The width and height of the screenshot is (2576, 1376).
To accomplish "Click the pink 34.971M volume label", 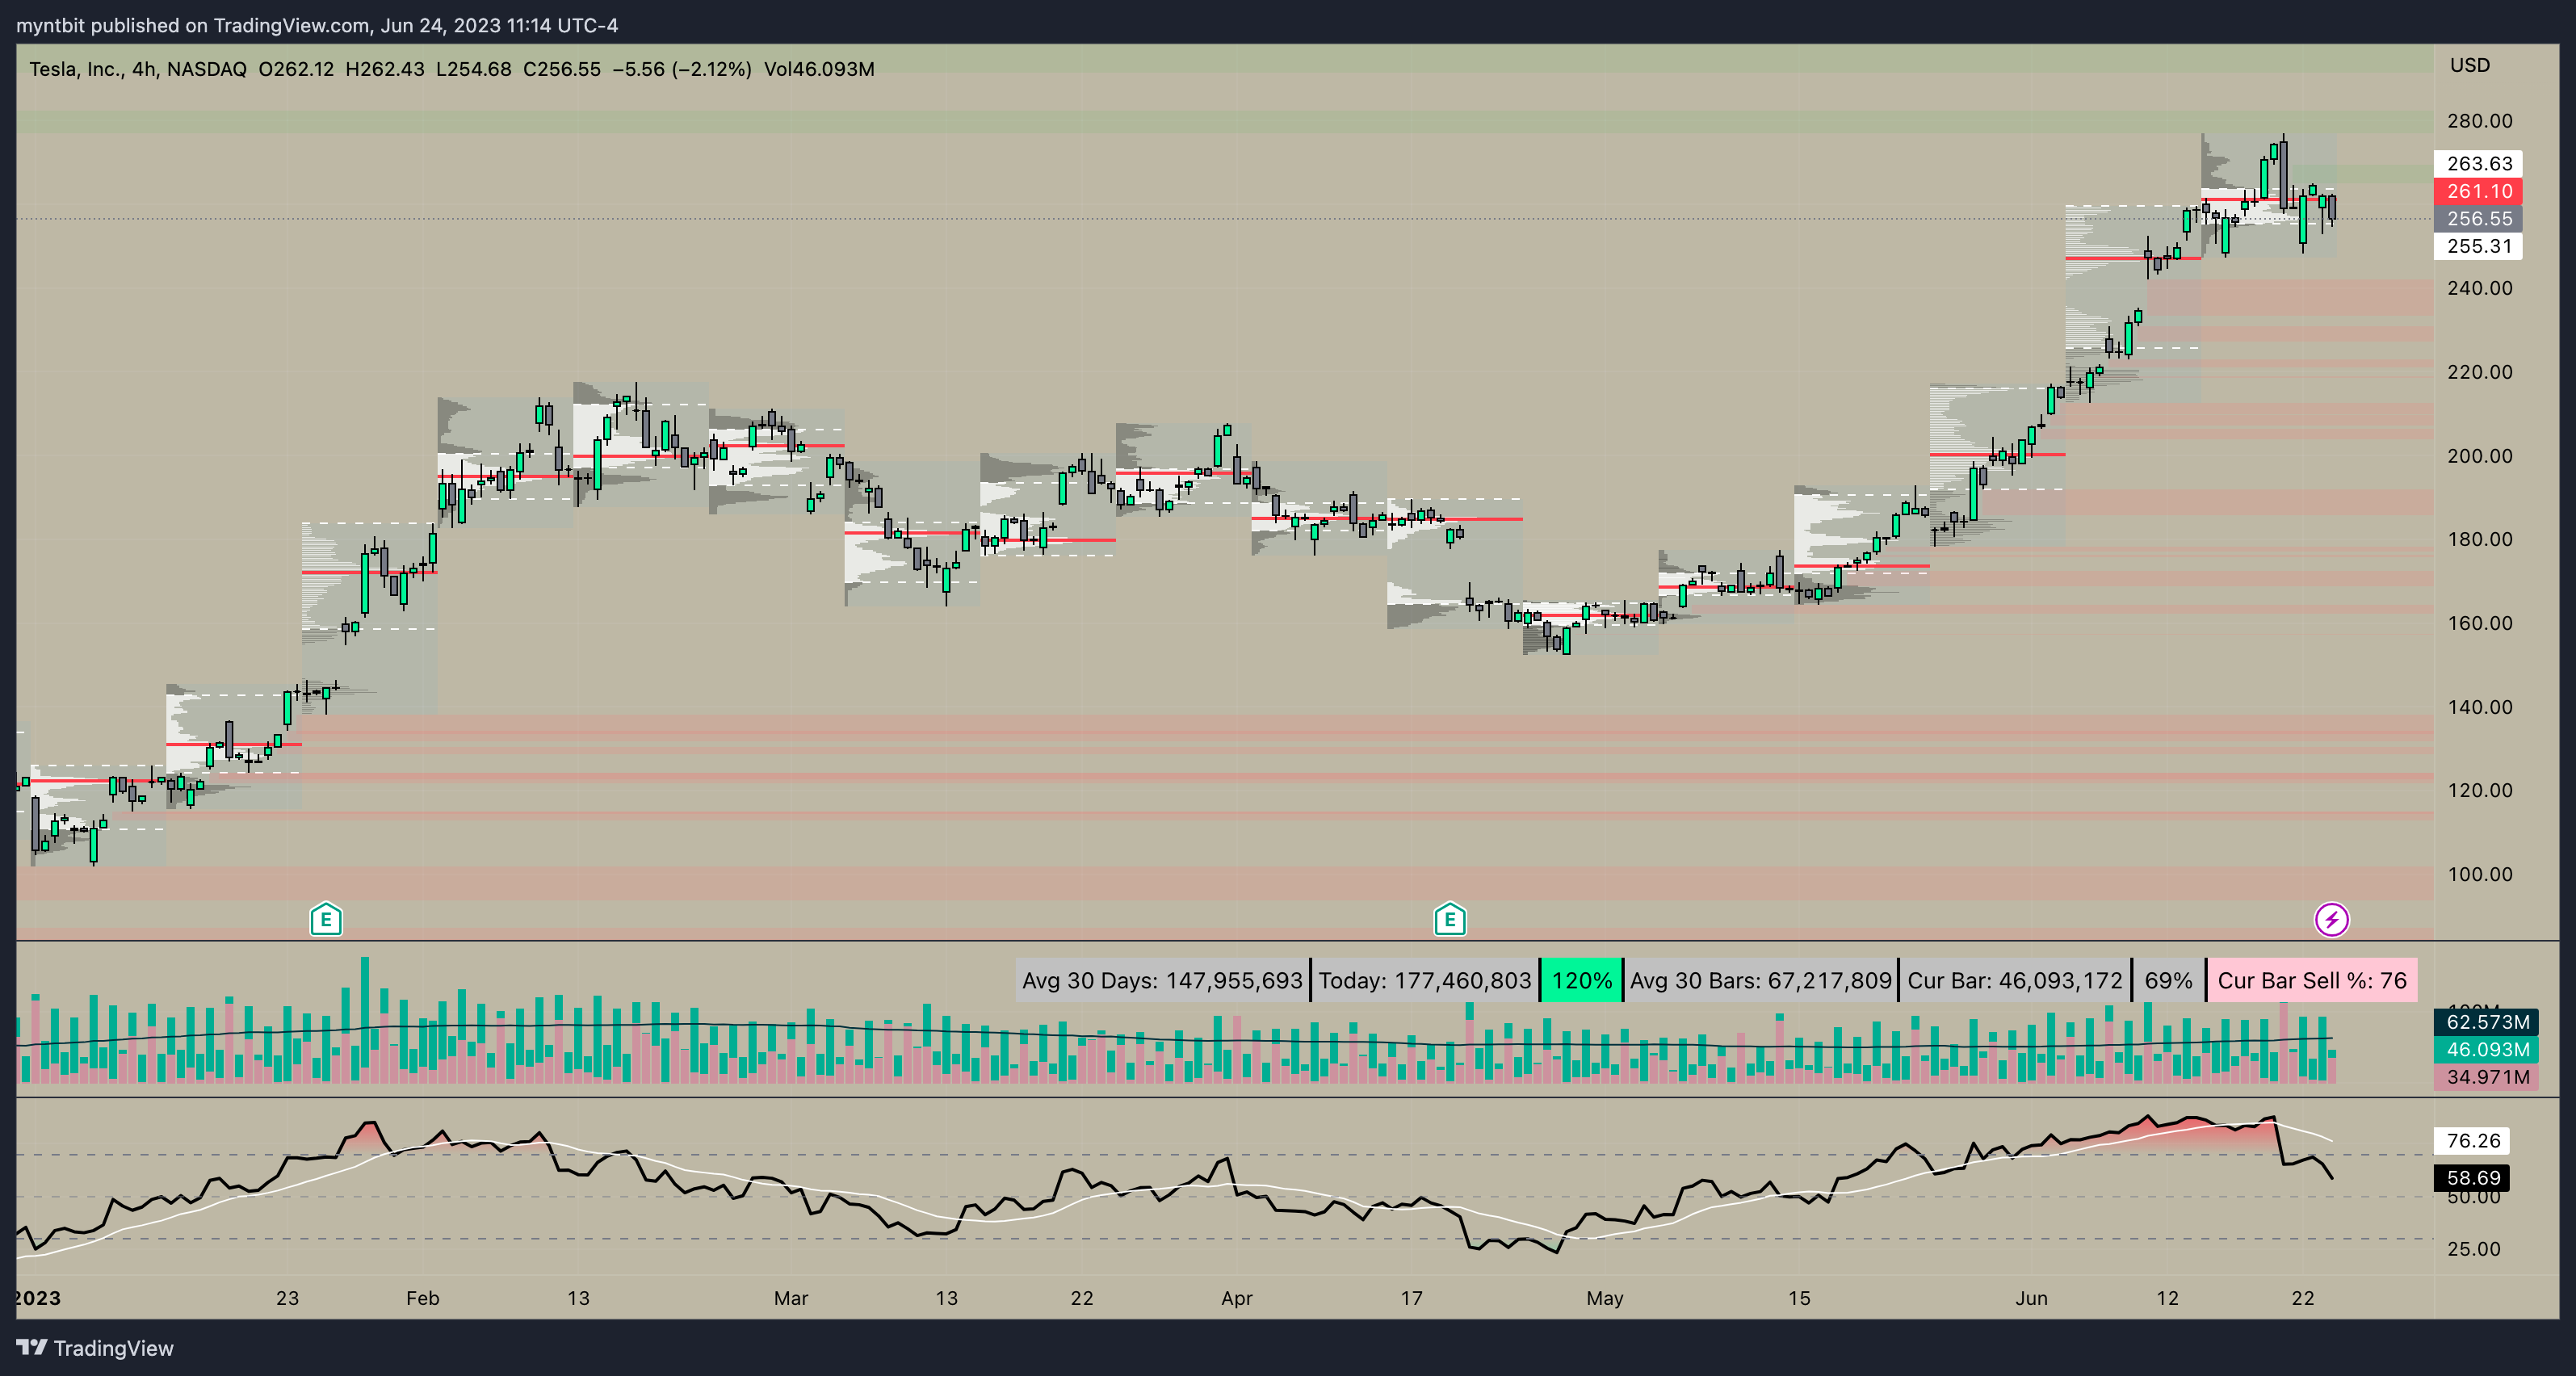I will 2487,1077.
